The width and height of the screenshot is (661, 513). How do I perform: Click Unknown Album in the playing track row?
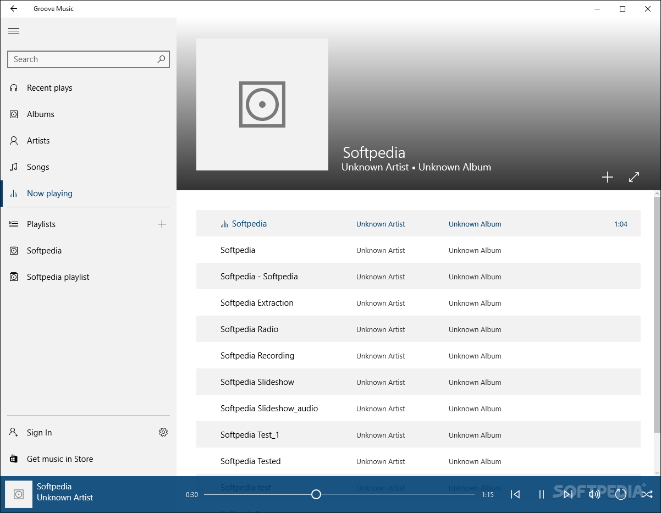475,224
